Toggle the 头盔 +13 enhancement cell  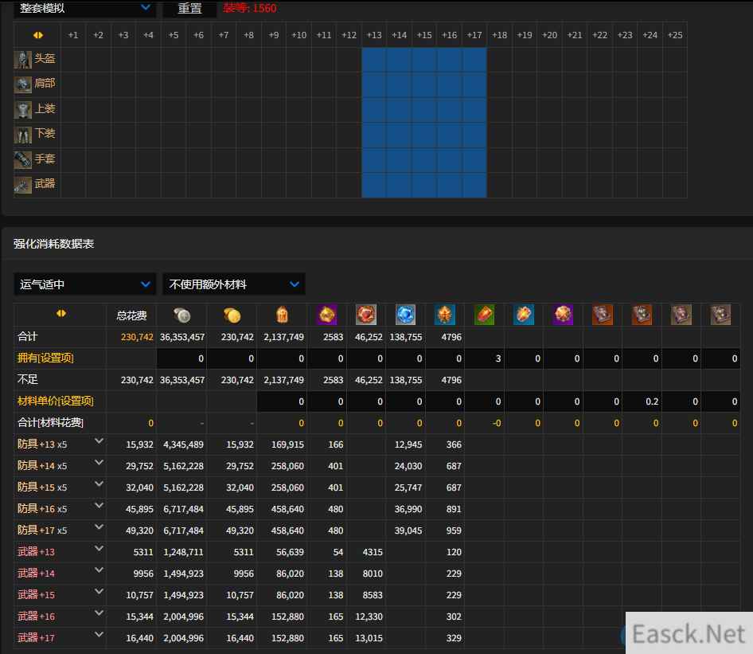tap(374, 60)
